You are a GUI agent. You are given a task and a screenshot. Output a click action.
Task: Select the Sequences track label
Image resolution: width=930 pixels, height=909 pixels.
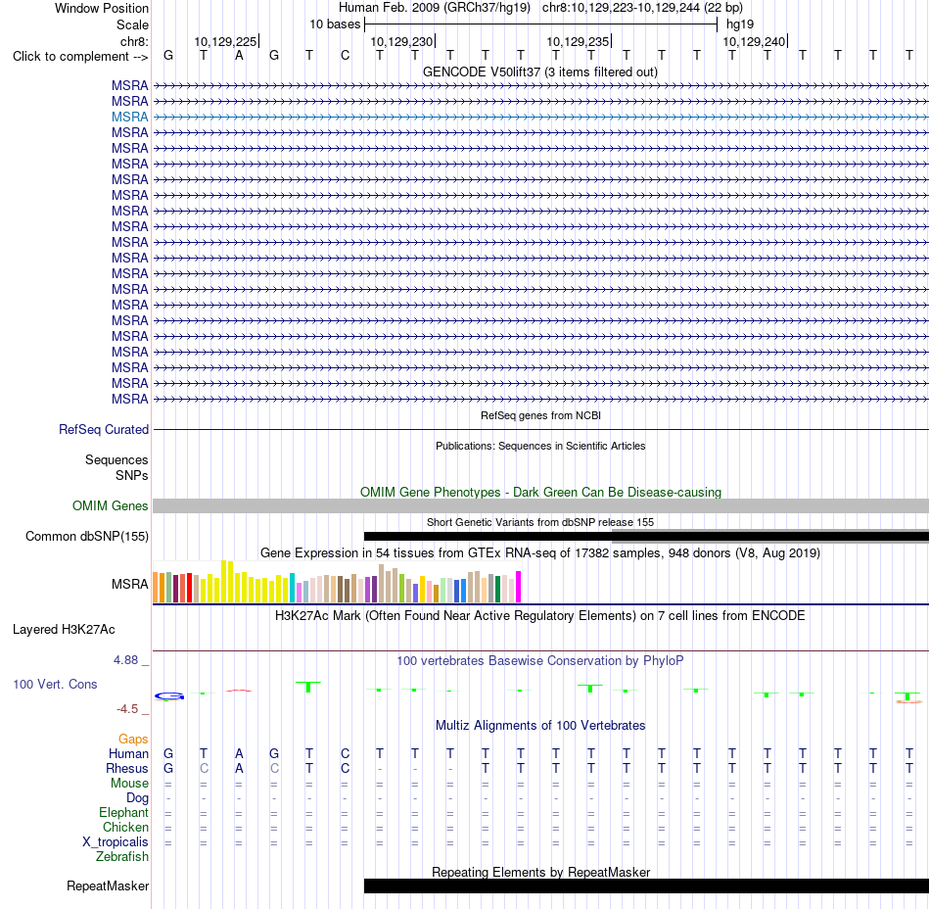tap(116, 459)
